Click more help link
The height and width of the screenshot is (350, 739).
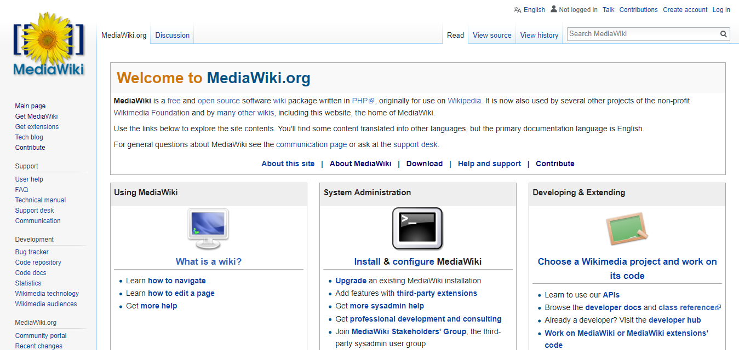159,306
